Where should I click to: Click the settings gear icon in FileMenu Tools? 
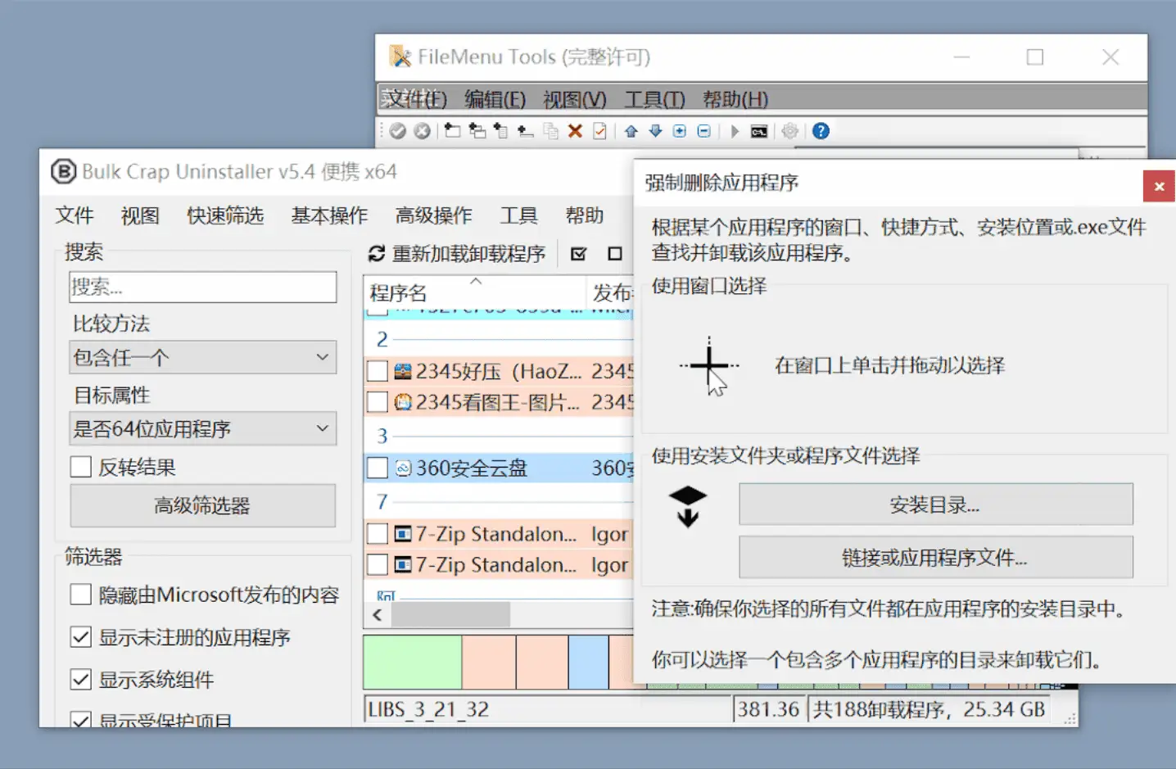click(x=789, y=131)
